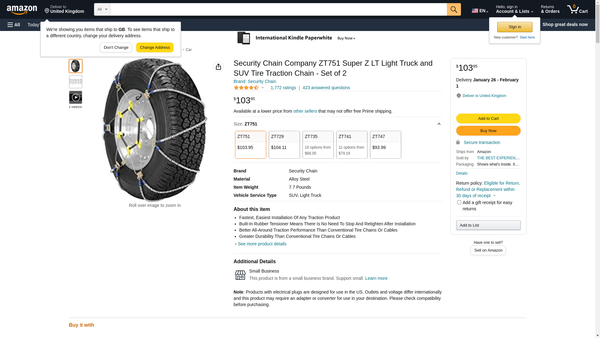Viewport: 600px width, 338px height.
Task: Select the ZT729 size option
Action: [284, 145]
